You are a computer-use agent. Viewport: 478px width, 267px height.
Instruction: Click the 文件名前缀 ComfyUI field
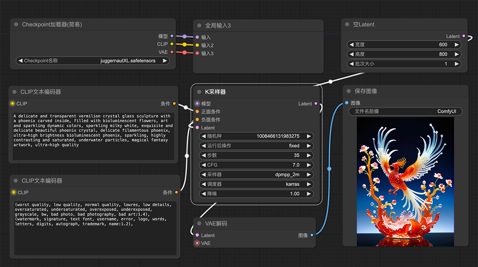point(405,111)
